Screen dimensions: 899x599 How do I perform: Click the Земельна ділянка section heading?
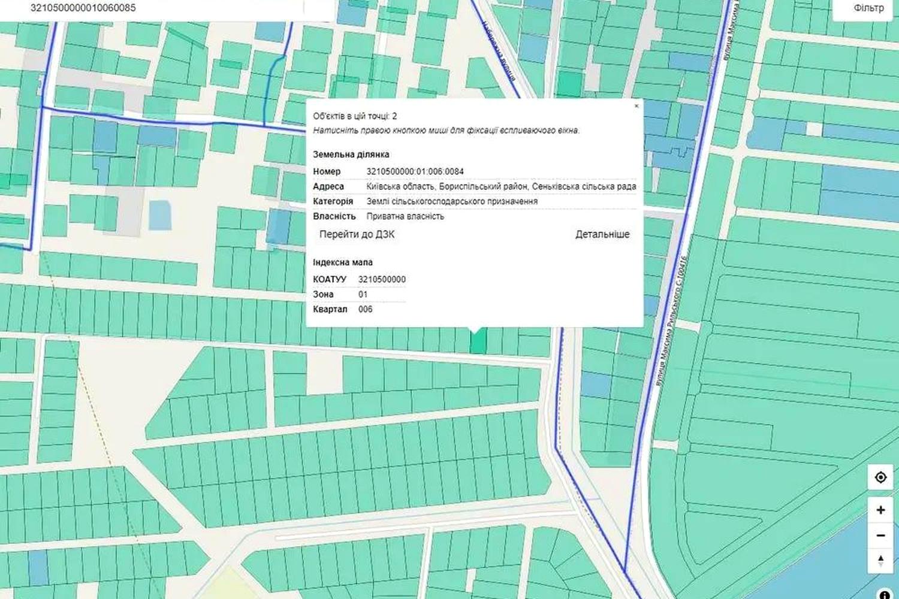[x=351, y=155]
